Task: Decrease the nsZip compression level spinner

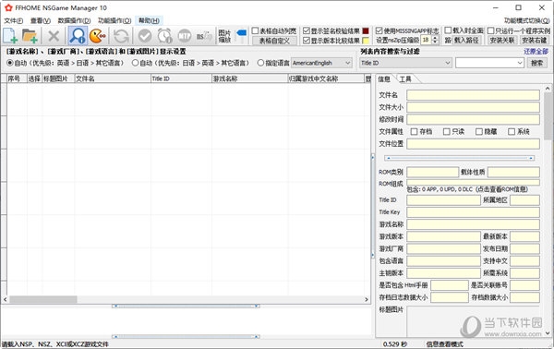Action: (435, 42)
